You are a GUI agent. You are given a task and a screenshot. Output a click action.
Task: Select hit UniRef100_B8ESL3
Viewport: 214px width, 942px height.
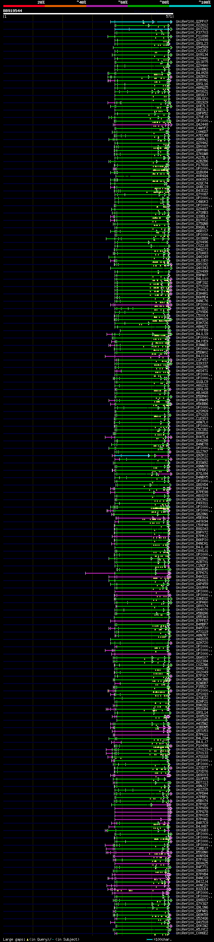click(x=192, y=110)
